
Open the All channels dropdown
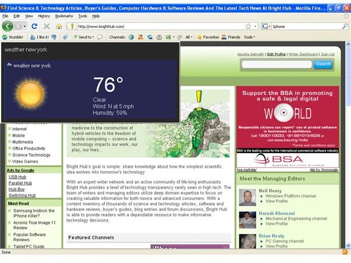[189, 37]
